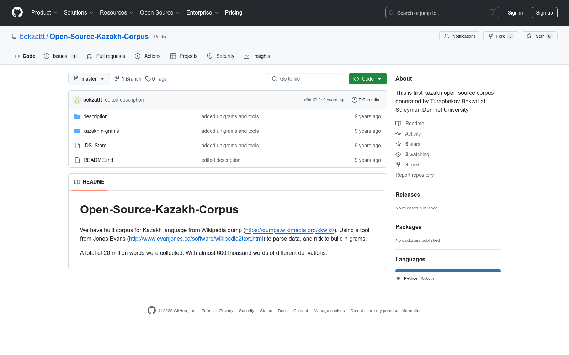Click the README.md file icon

(x=77, y=160)
